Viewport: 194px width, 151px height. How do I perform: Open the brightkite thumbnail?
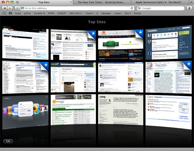[73, 77]
